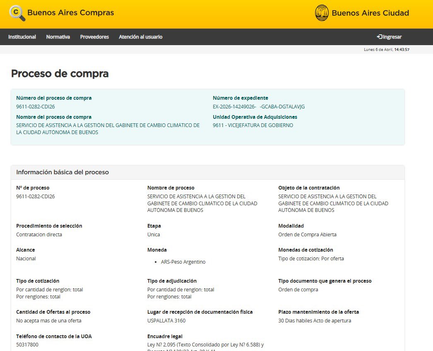This screenshot has height=351, width=433.
Task: Click 'Objeto de la contratación' label
Action: [x=309, y=188]
